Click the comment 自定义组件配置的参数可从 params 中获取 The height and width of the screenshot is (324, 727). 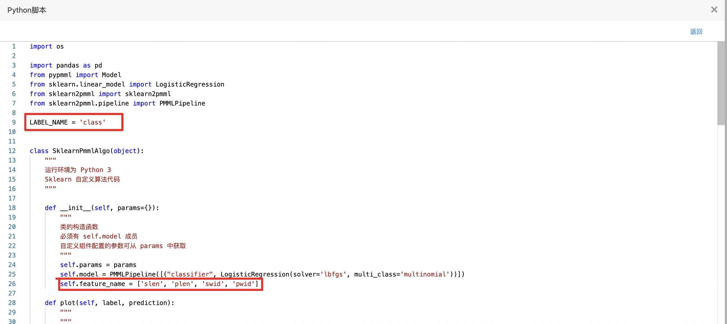click(x=123, y=246)
